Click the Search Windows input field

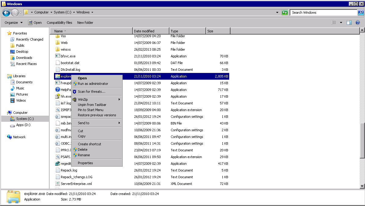pos(323,12)
